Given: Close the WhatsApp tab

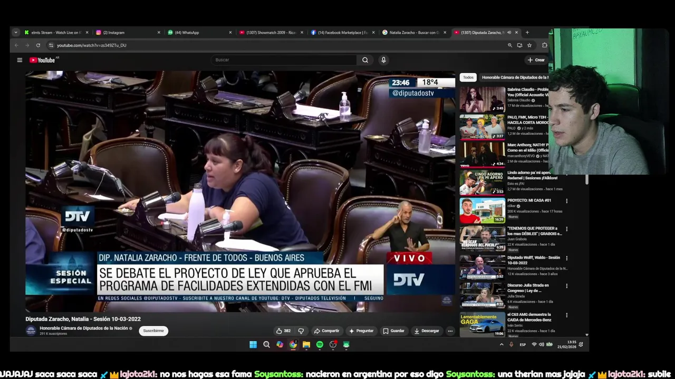Looking at the screenshot, I should [230, 33].
